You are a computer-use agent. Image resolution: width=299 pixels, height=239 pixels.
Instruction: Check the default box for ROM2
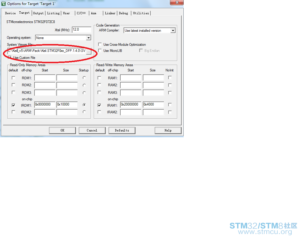point(13,85)
